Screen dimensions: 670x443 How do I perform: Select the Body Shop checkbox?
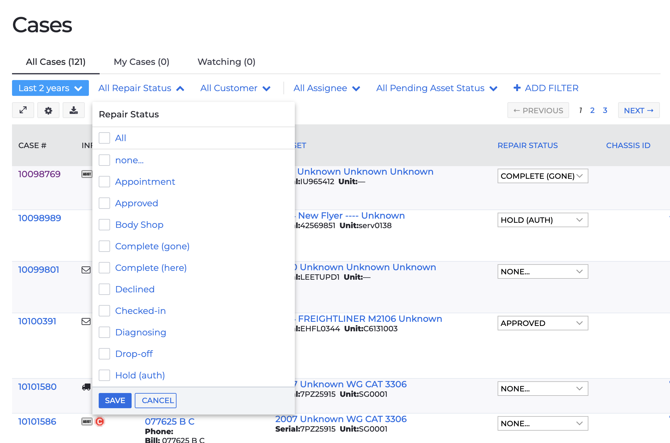point(104,225)
